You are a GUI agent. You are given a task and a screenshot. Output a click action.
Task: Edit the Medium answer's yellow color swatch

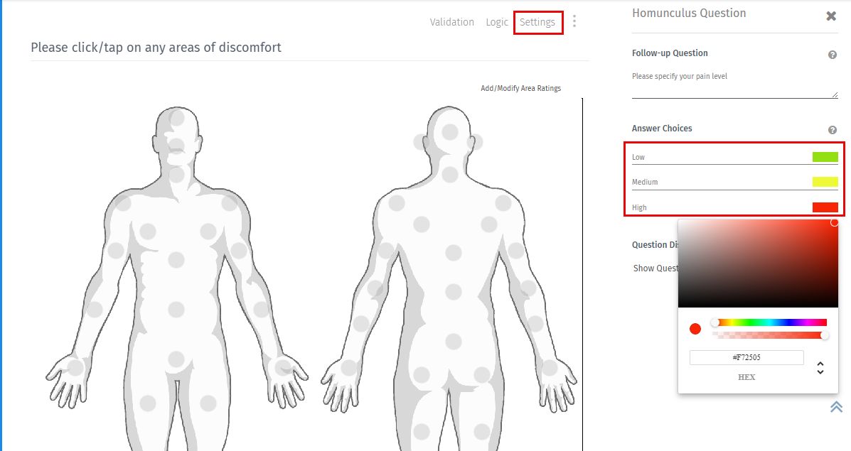coord(824,181)
